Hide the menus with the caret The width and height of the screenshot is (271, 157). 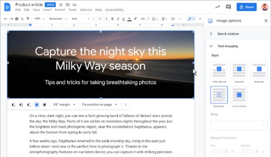pyautogui.click(x=200, y=19)
